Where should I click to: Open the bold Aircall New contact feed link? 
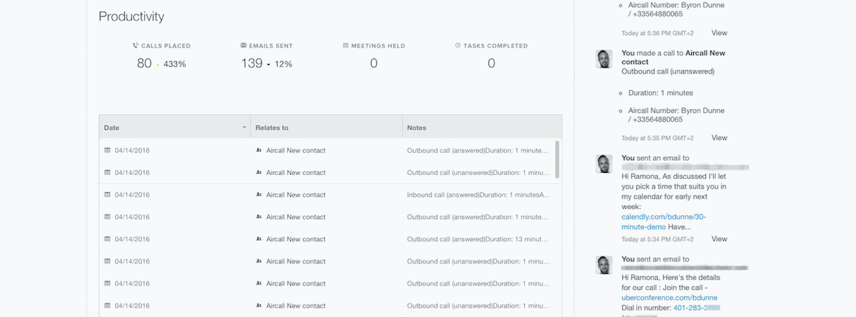[x=674, y=57]
